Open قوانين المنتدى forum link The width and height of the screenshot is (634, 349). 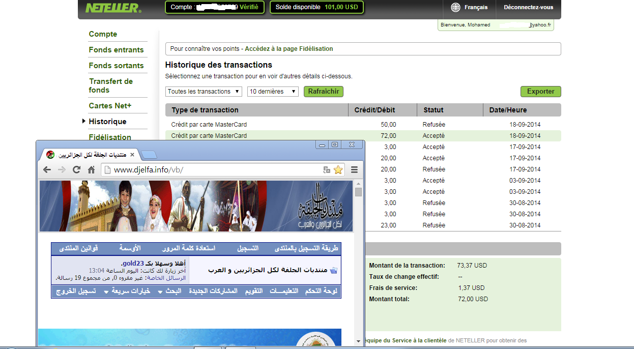pos(79,249)
